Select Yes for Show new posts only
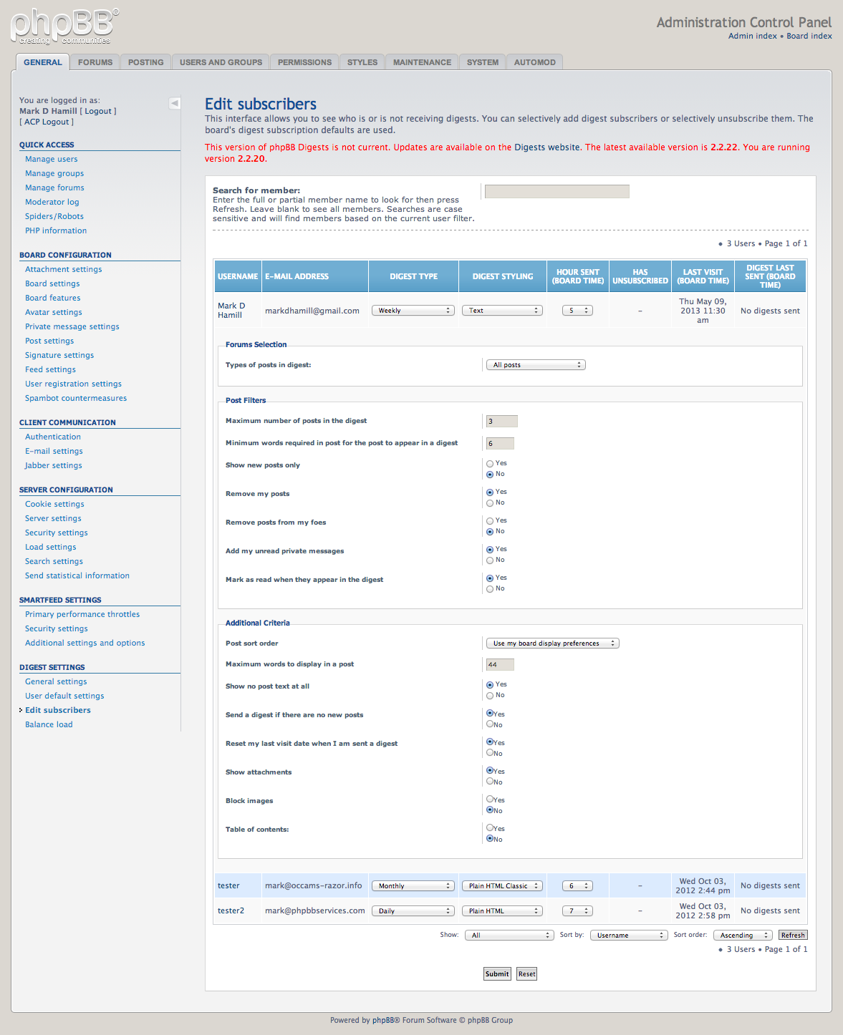 click(x=490, y=464)
